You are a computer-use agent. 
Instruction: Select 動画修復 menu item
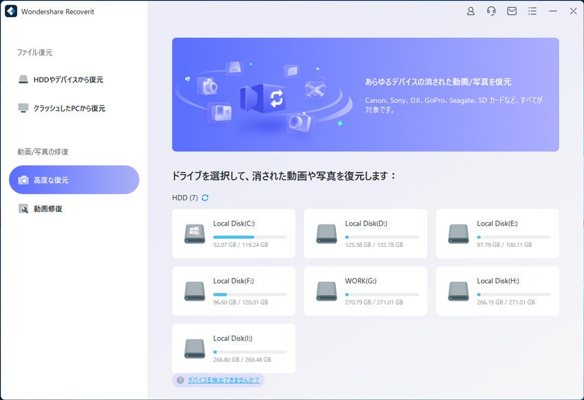click(74, 209)
